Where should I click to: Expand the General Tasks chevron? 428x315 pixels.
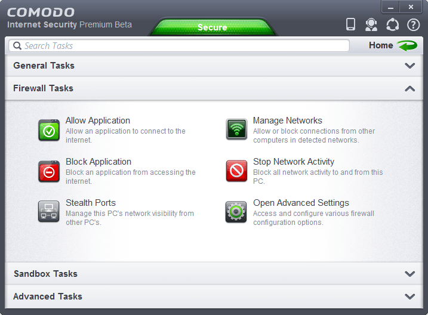[x=409, y=66]
